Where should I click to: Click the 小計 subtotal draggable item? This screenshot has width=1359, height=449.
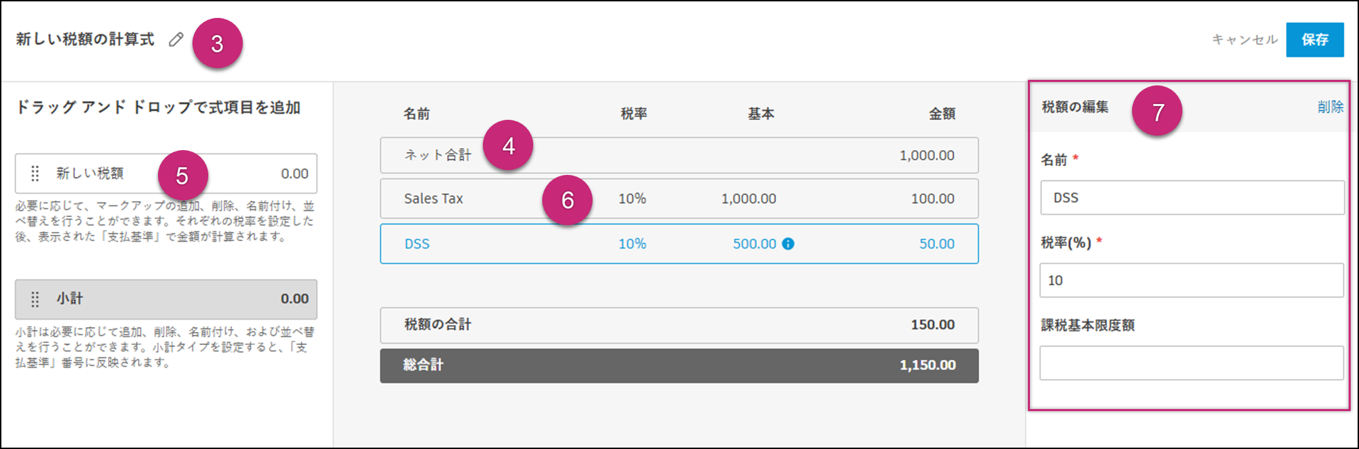[166, 299]
